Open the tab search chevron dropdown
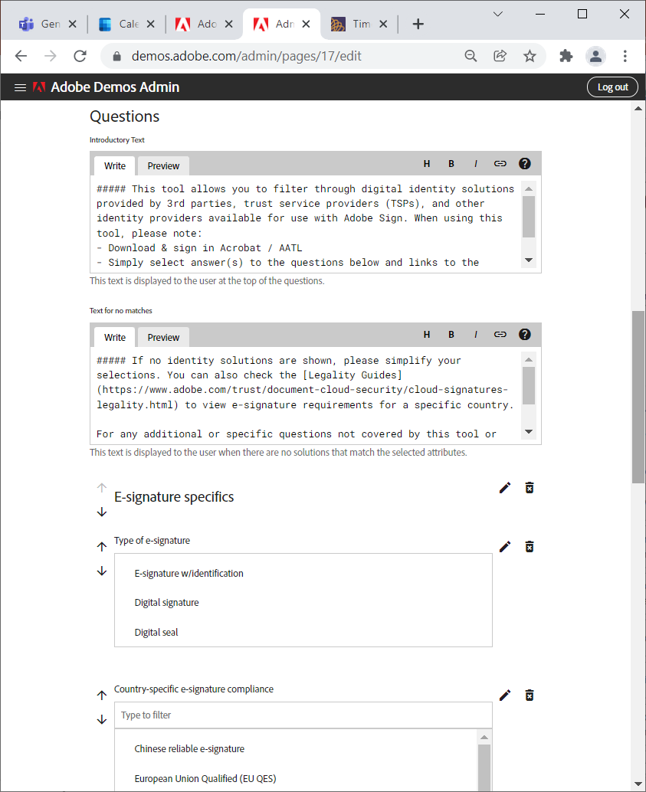Screen dimensions: 646x792 (x=498, y=14)
